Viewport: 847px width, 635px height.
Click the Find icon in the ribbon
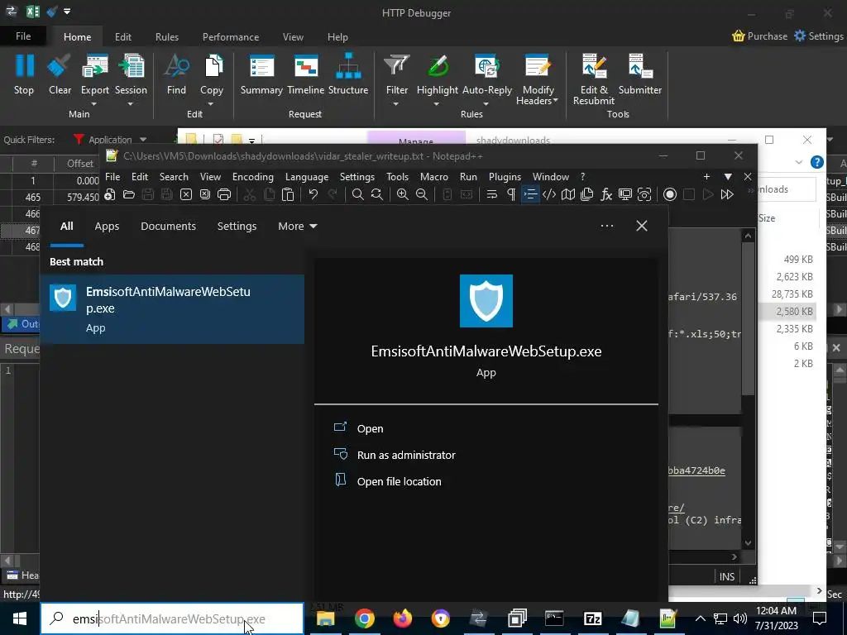176,66
